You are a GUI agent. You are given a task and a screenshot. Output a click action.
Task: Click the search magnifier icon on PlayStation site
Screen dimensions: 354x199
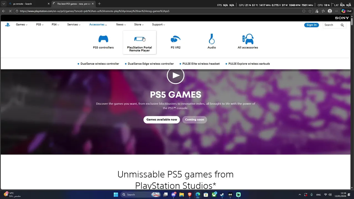pos(342,25)
